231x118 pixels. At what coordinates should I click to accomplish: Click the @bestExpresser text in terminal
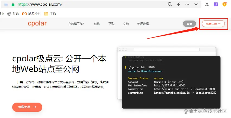point(152,71)
